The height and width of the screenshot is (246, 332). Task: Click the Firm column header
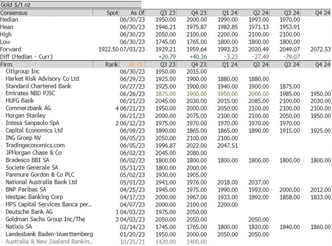point(9,64)
